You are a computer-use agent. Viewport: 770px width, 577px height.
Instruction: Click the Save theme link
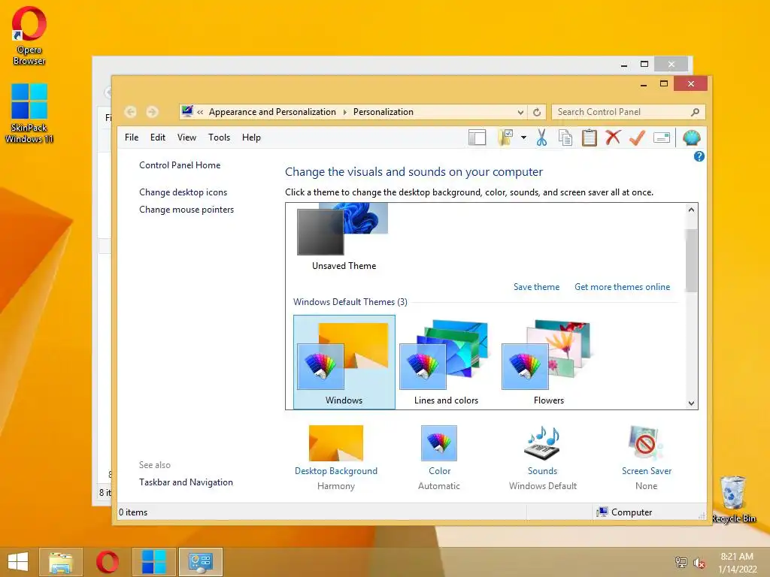(536, 287)
